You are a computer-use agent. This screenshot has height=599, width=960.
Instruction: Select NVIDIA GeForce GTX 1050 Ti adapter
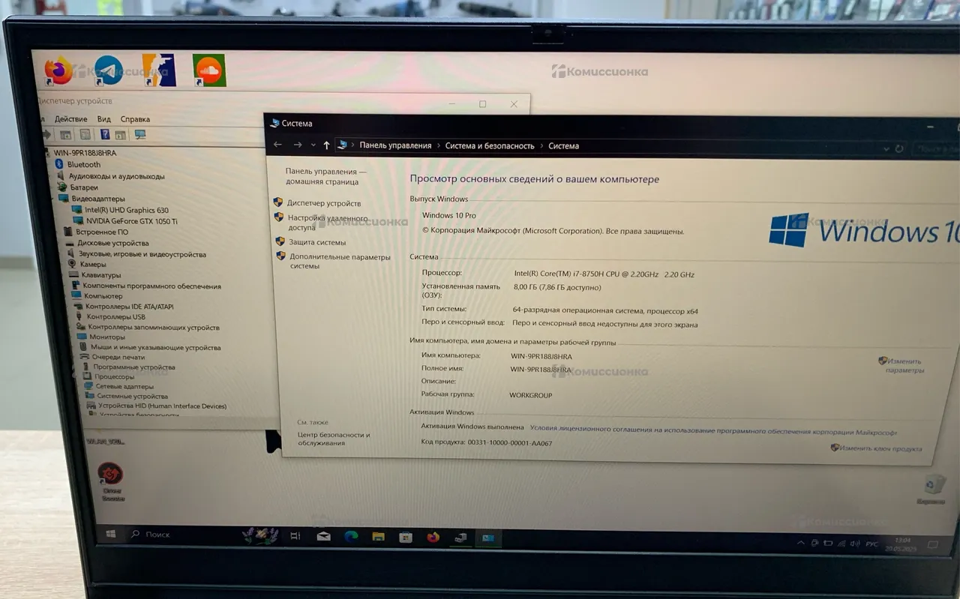tap(132, 221)
